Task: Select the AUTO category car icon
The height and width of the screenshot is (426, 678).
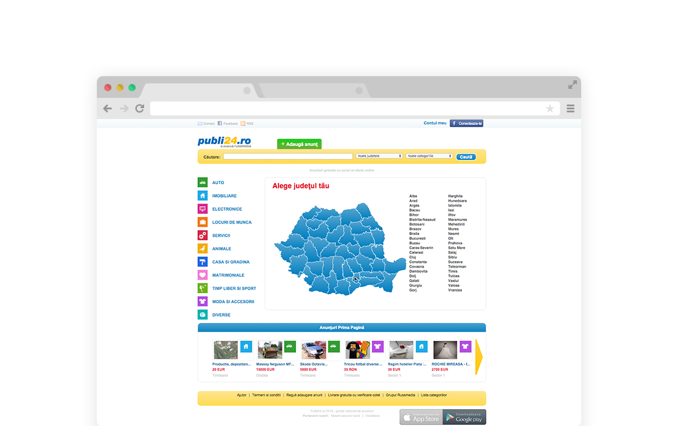Action: (x=203, y=182)
